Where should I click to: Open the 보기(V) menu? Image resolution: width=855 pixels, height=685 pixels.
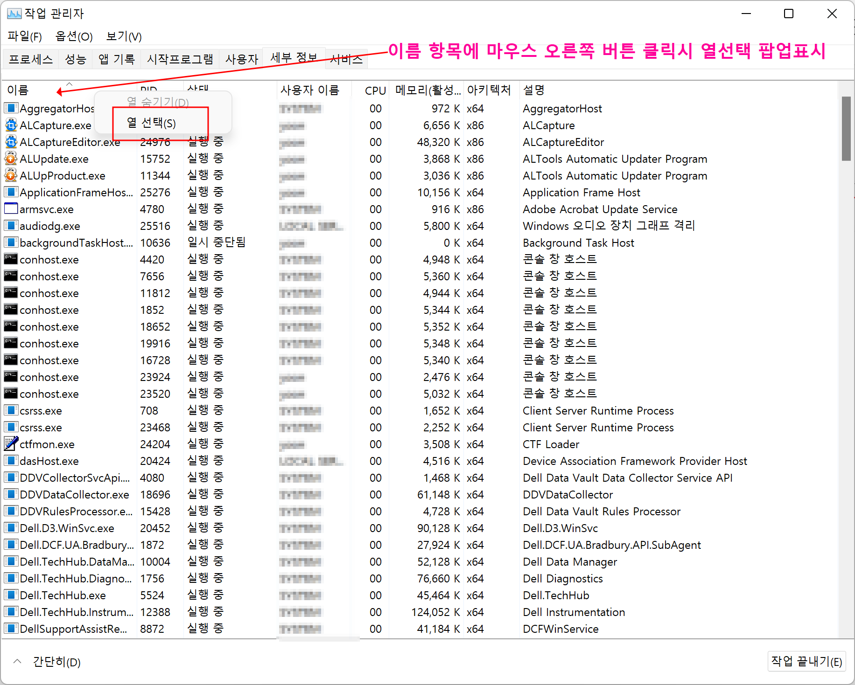click(124, 36)
